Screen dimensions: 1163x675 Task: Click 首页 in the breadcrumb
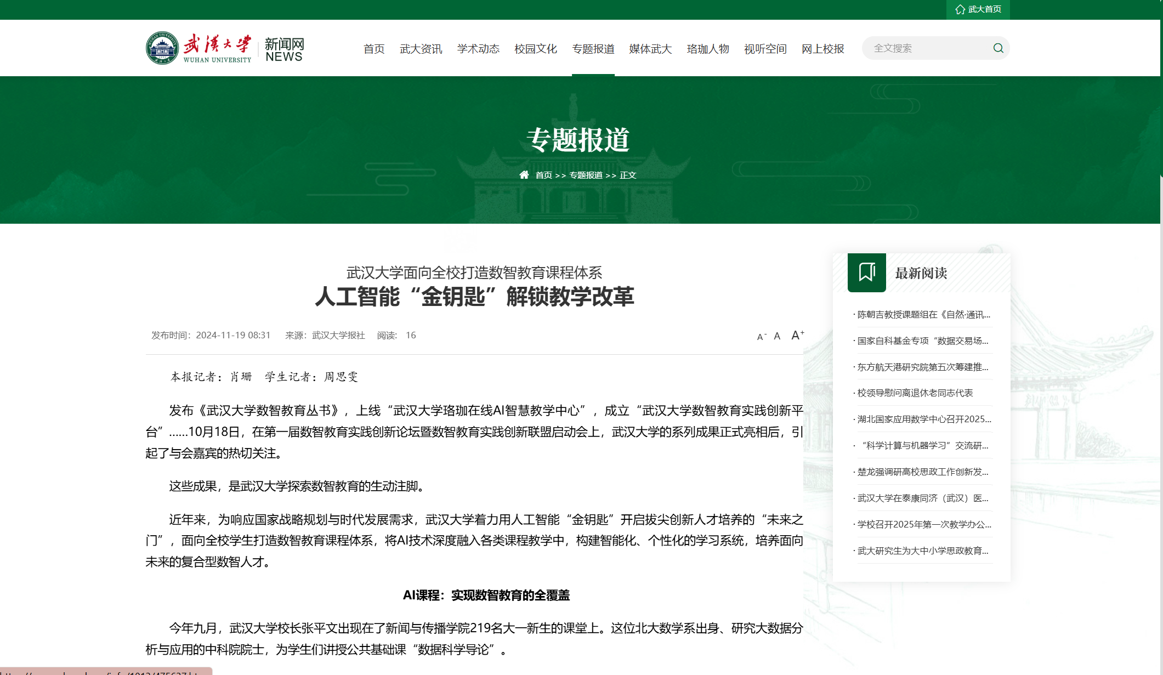(x=543, y=175)
